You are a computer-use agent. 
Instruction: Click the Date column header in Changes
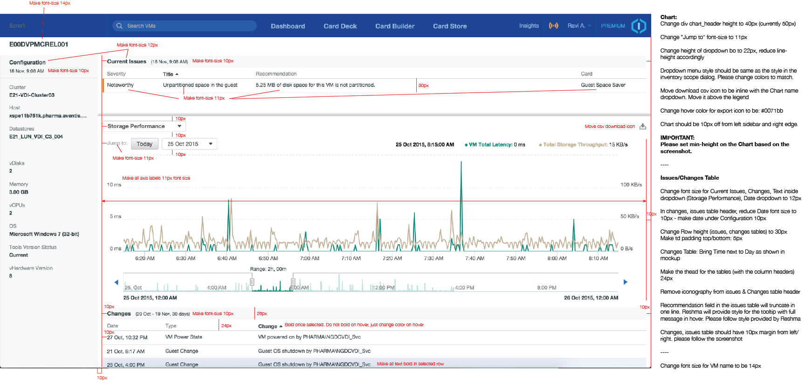[112, 326]
